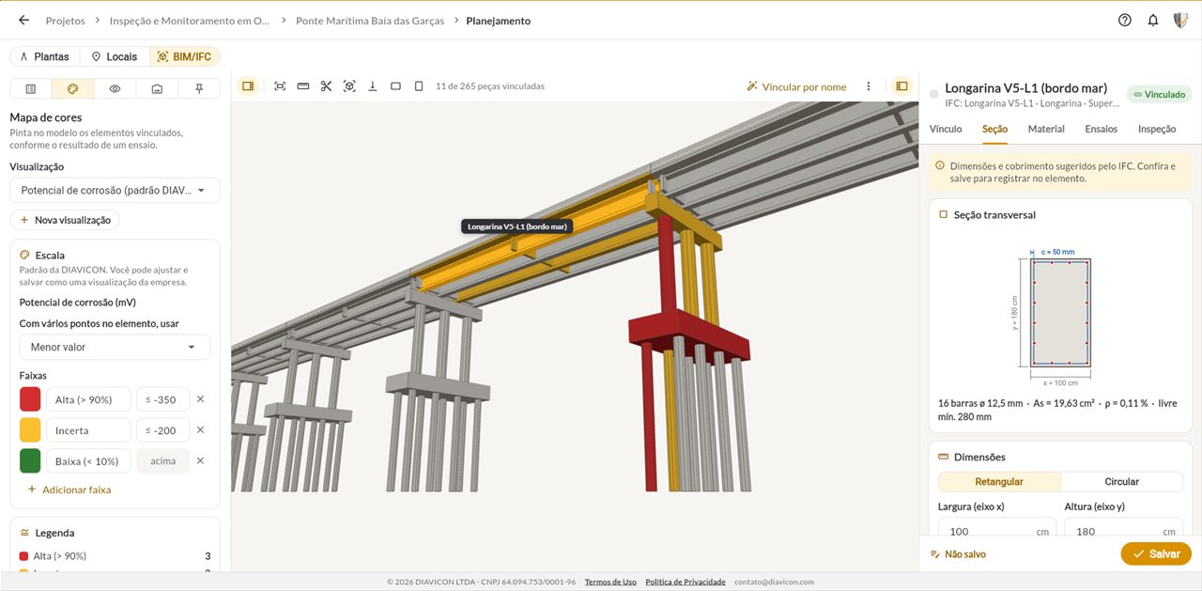Edit the ≤ -350 threshold field

click(x=163, y=399)
